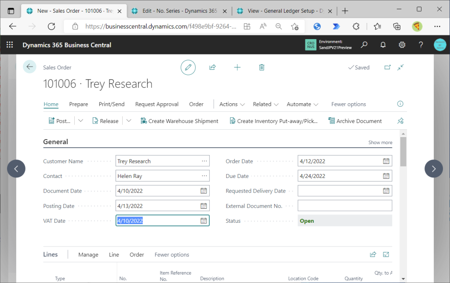Focus the External Document No. field
Image resolution: width=450 pixels, height=283 pixels.
(345, 206)
